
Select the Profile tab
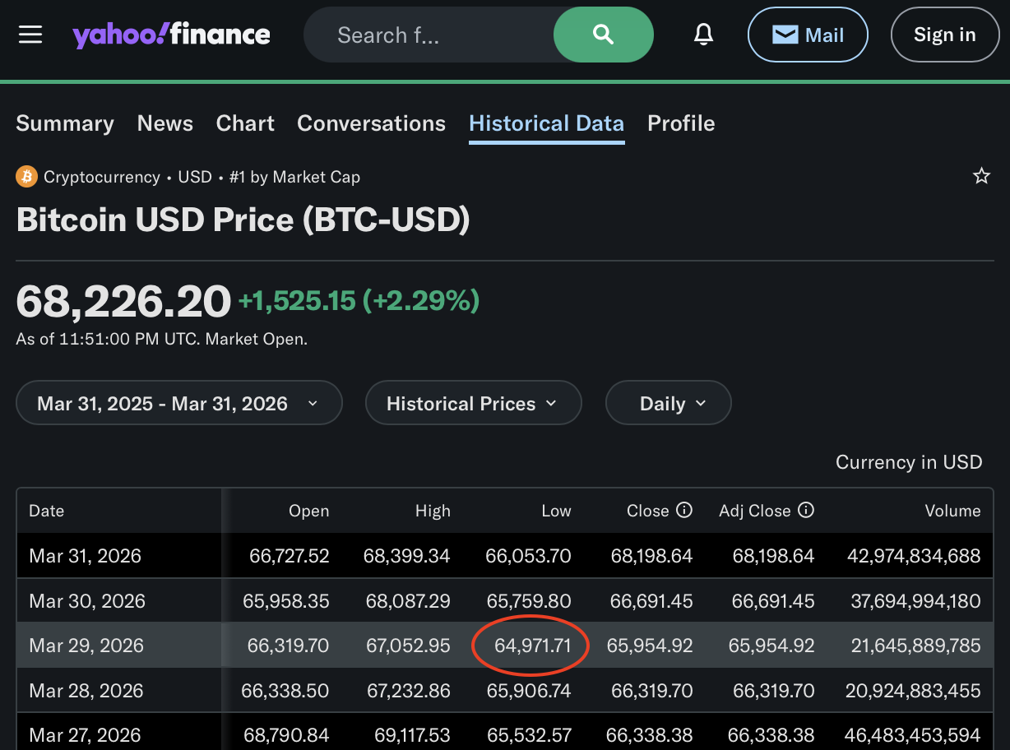(x=681, y=123)
